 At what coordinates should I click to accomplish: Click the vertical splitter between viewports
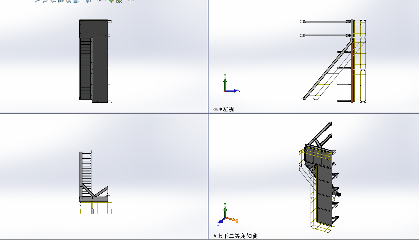(208, 59)
